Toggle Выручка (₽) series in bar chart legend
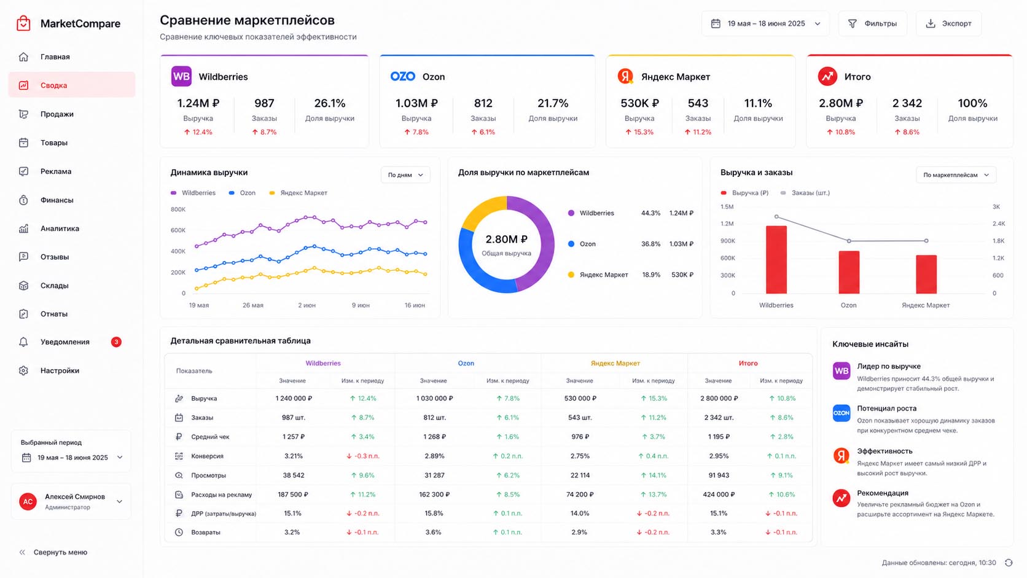 pyautogui.click(x=744, y=193)
